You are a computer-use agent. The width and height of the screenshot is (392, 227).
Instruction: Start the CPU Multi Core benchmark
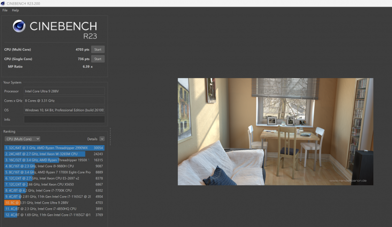(x=98, y=49)
